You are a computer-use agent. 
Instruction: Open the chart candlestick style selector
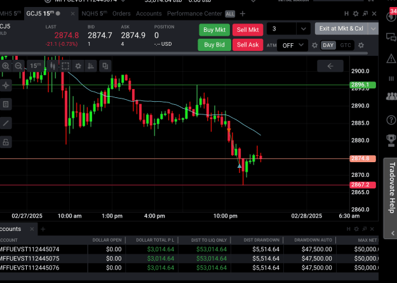(53, 66)
